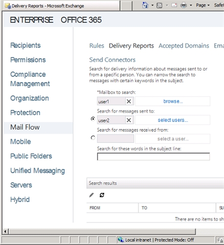Click the Local intranet zone icon
The image size is (224, 245).
121,240
